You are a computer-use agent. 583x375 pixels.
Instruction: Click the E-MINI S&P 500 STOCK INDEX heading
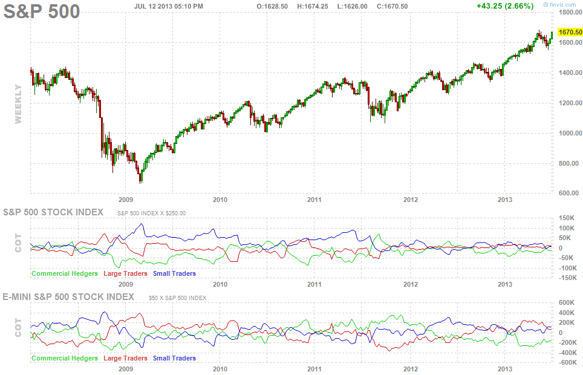click(68, 297)
